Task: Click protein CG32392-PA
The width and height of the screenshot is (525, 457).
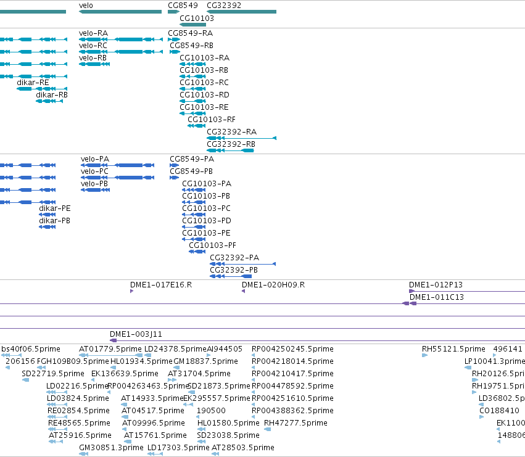Action: click(x=242, y=264)
